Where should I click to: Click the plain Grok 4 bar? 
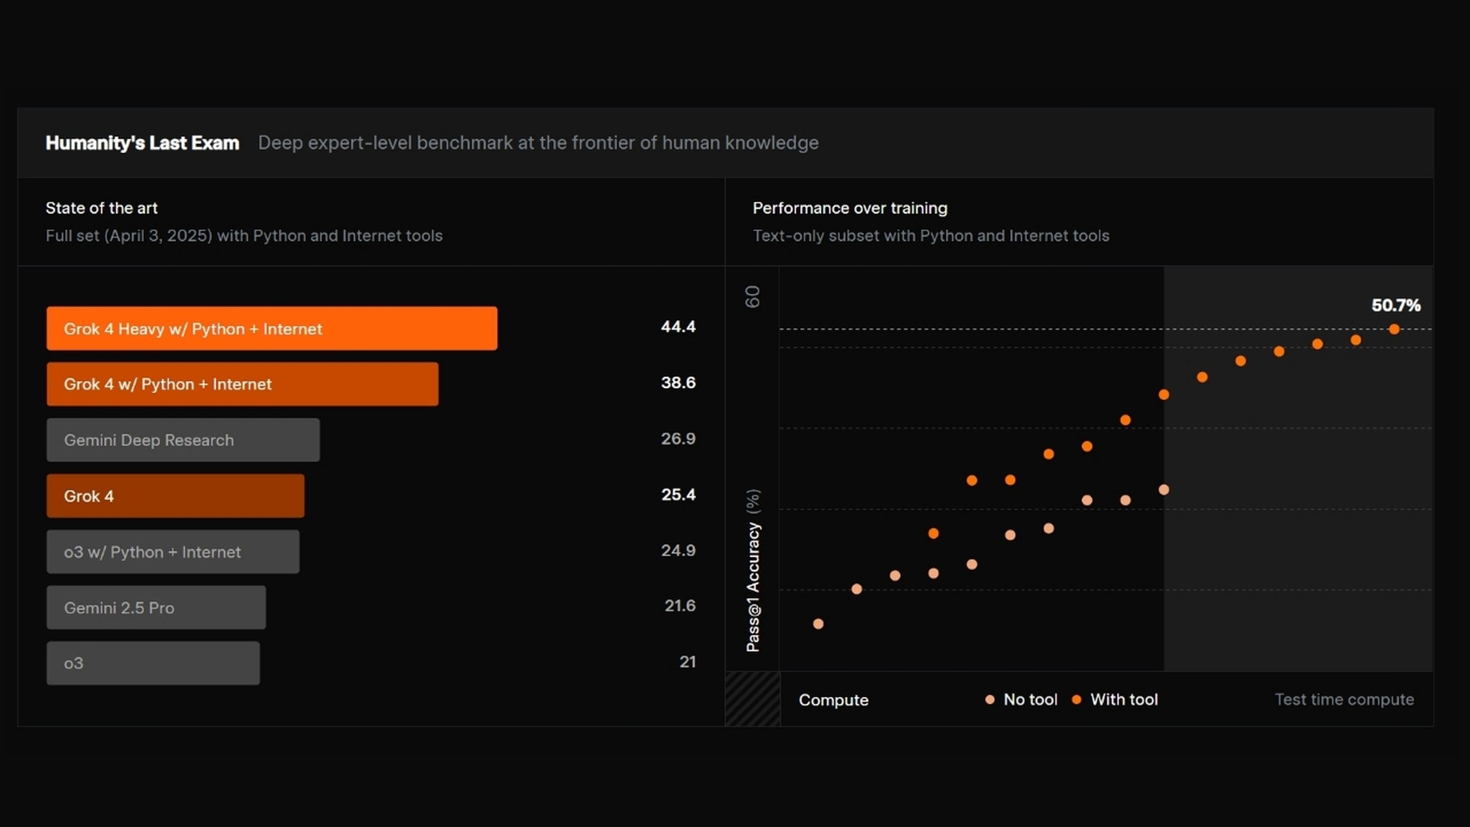point(175,496)
